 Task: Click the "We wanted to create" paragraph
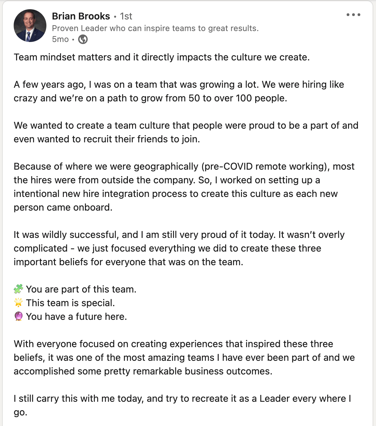click(186, 132)
